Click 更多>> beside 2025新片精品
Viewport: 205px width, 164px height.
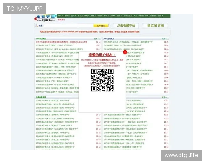coord(97,39)
